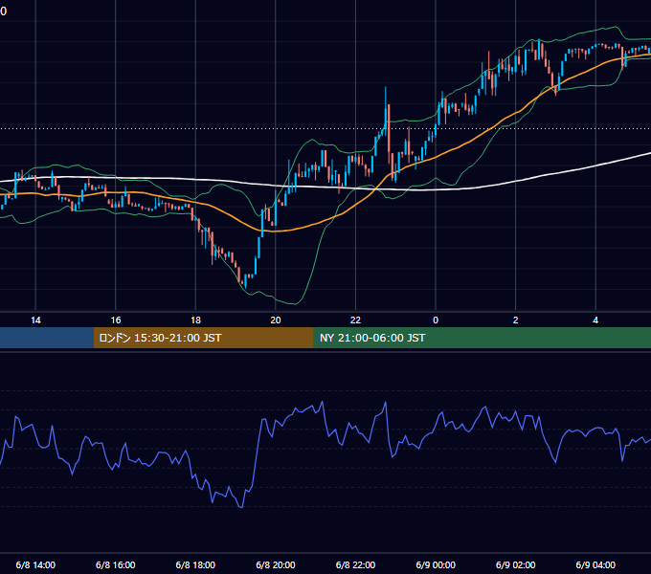Click the 22 hour label on the time axis
The image size is (651, 574).
[x=355, y=320]
